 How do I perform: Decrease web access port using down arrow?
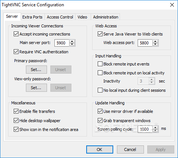[x=155, y=44]
